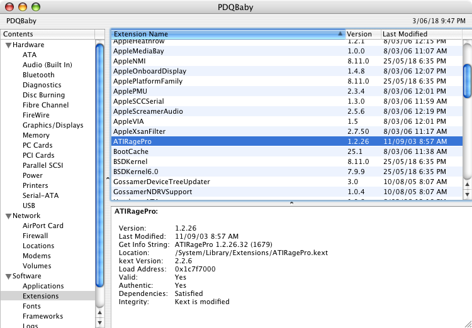Viewport: 472px width, 328px height.
Task: Collapse the Software section triangle
Action: pos(8,276)
